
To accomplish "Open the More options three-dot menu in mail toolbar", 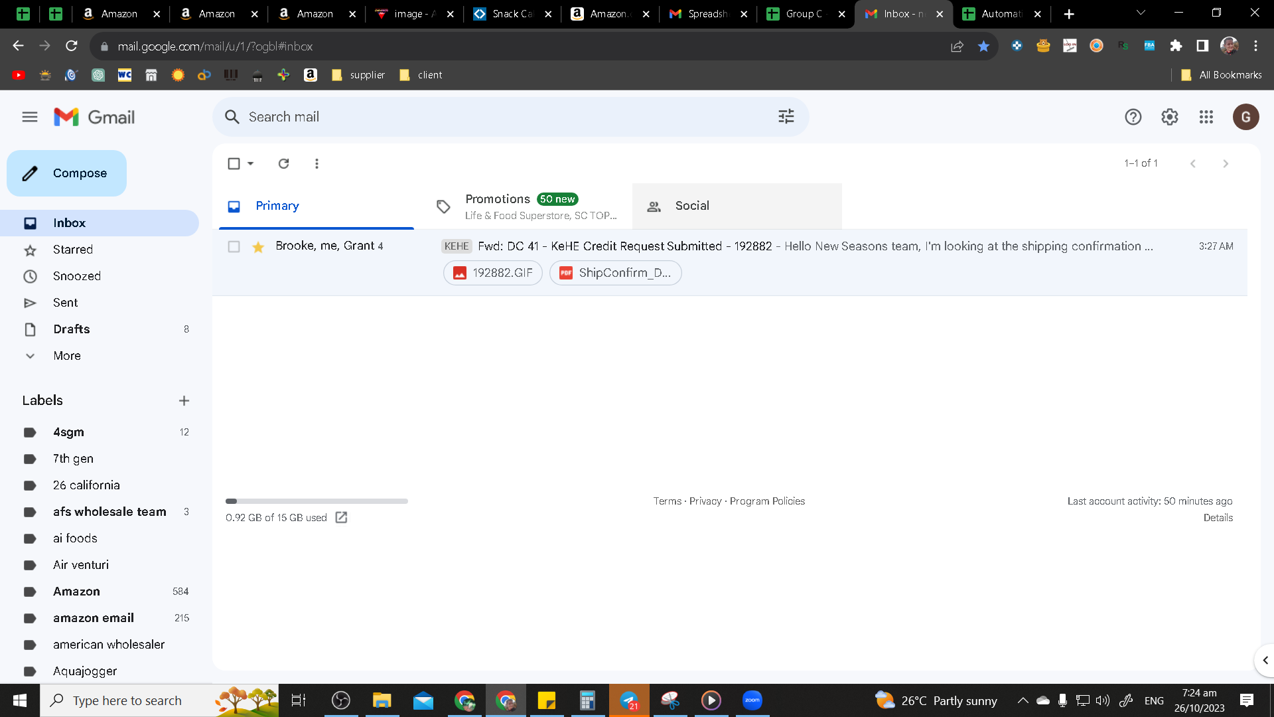I will [x=317, y=163].
